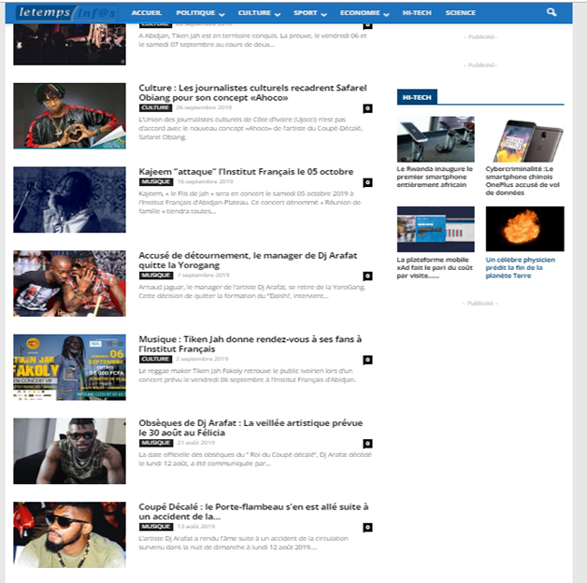Open the Rwanda smartphone article thumbnail
Image resolution: width=587 pixels, height=583 pixels.
coord(435,140)
